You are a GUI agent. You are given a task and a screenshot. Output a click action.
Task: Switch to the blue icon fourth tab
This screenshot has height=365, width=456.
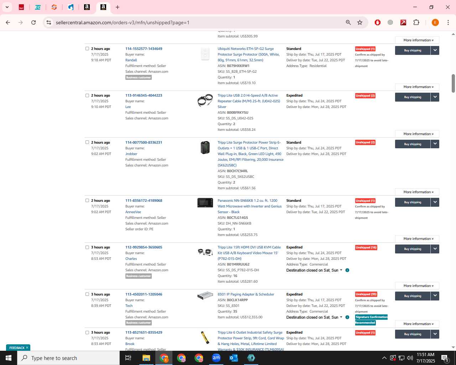[x=71, y=7]
